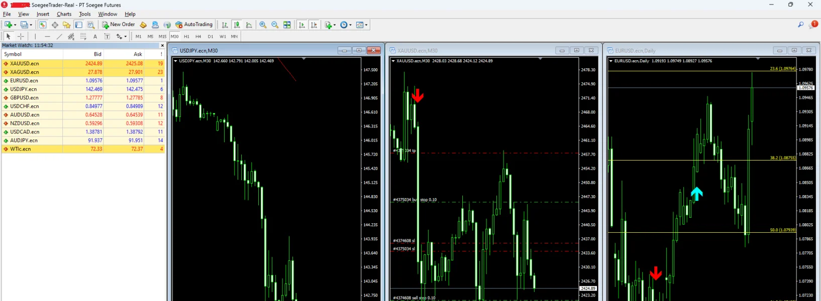Open the Charts menu

tap(64, 14)
